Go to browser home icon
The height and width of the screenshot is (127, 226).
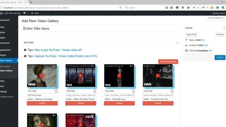(188, 8)
